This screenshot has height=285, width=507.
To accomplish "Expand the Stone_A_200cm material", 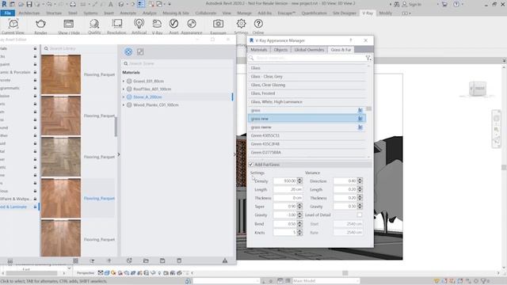I will click(x=124, y=97).
